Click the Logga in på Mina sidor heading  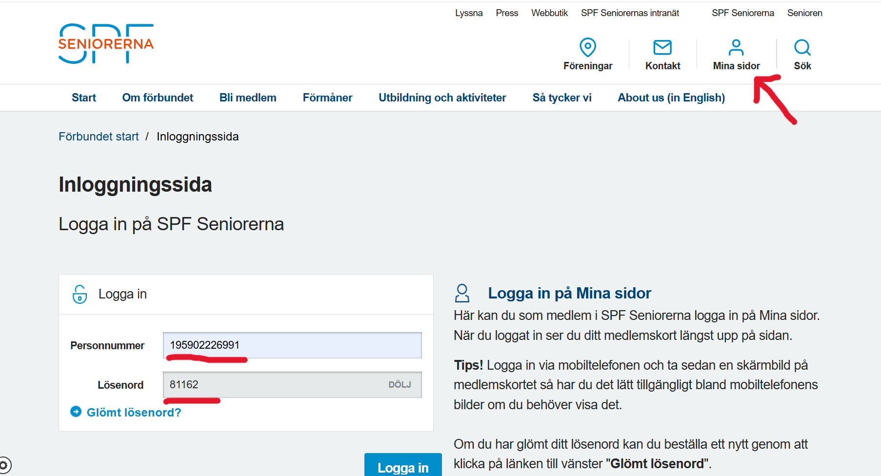569,293
